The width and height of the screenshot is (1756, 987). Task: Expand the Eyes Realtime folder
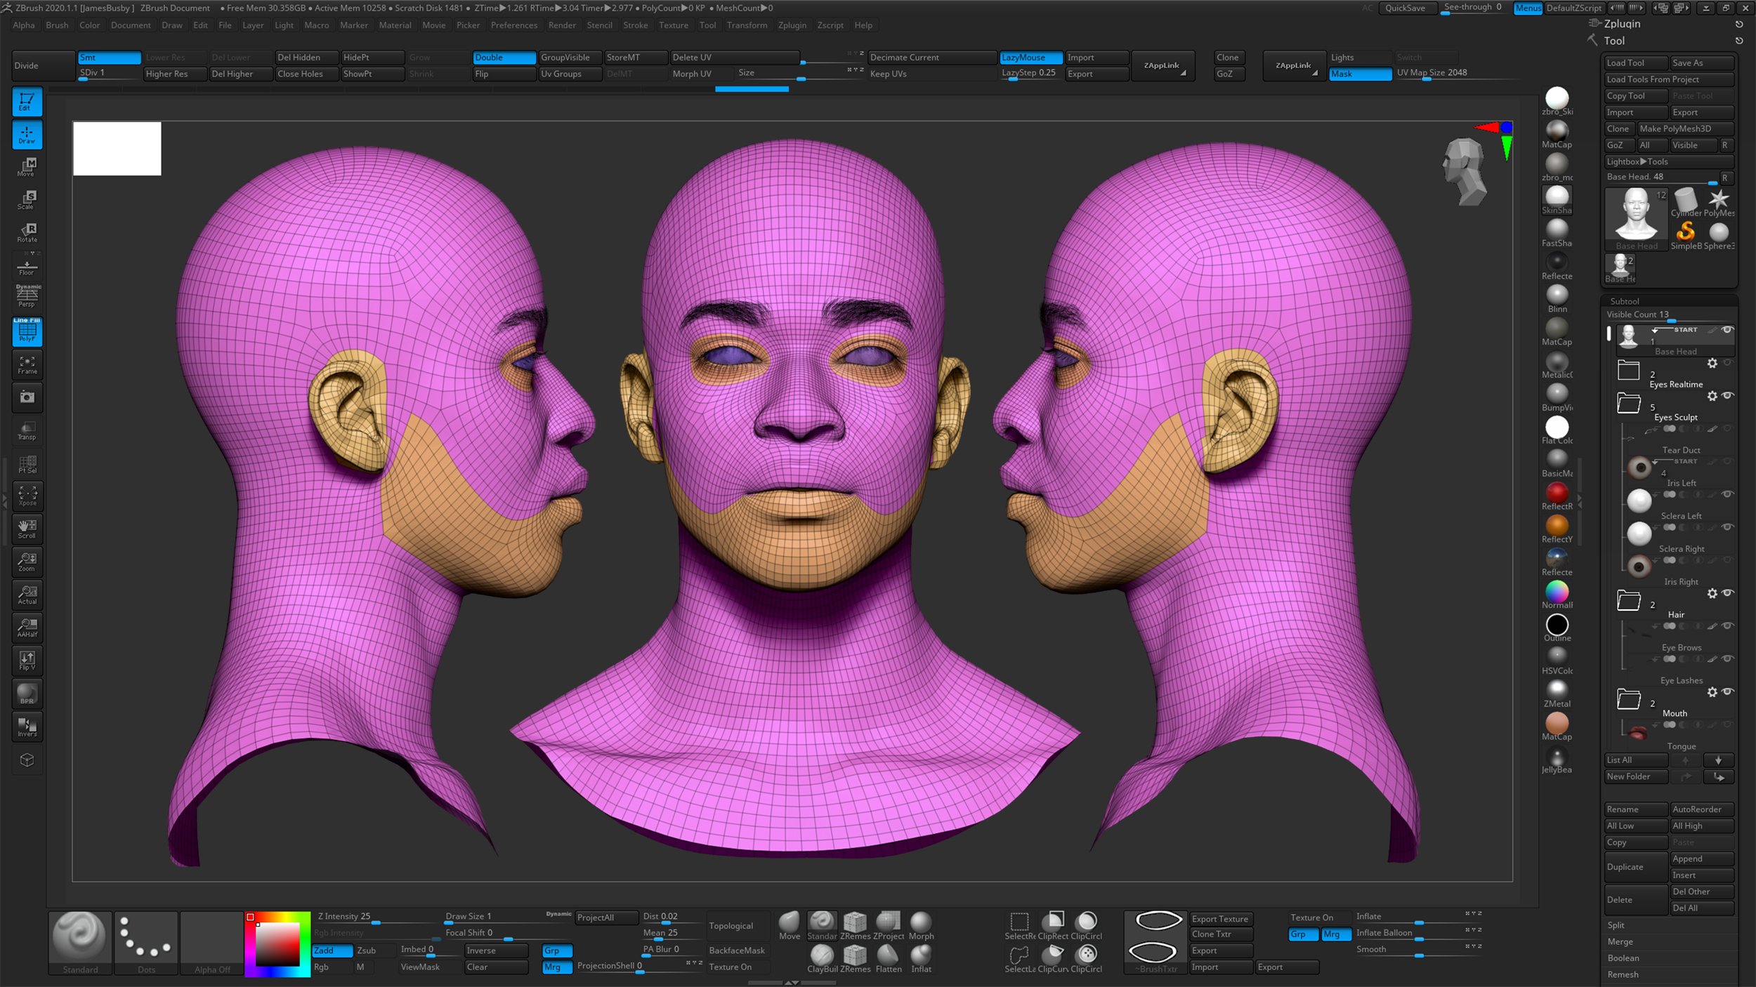tap(1628, 370)
